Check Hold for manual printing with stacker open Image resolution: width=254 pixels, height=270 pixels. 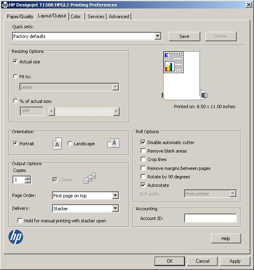(x=20, y=220)
